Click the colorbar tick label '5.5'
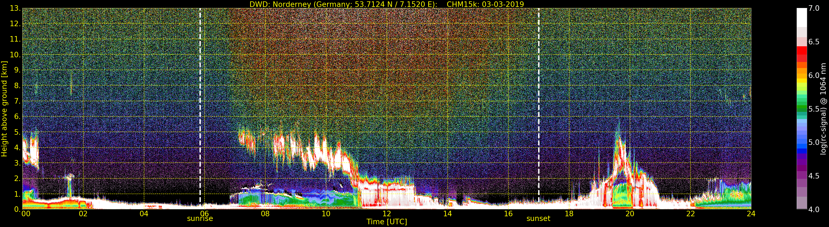The image size is (829, 227). coord(814,109)
